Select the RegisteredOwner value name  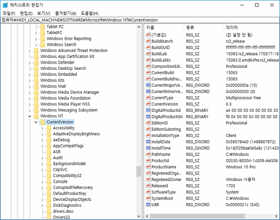166,179
